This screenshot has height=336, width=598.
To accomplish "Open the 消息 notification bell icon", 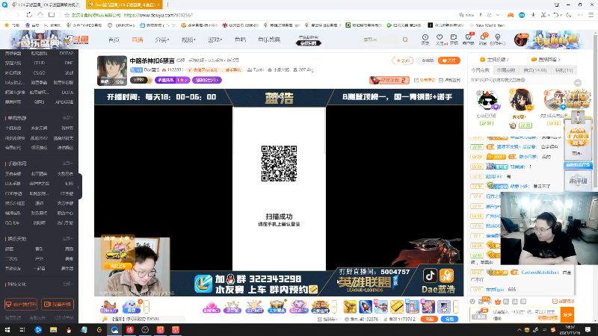I will [483, 37].
